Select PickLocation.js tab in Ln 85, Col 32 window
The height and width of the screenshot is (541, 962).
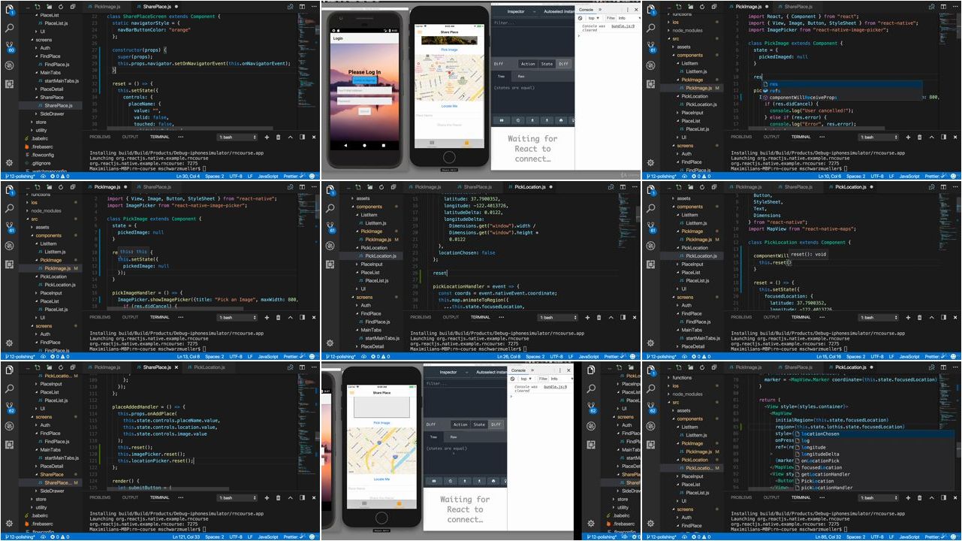849,367
